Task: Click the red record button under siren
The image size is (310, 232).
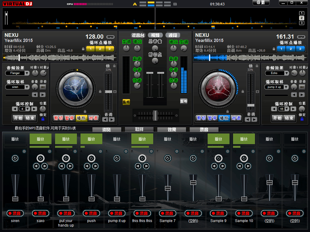Action: pyautogui.click(x=15, y=213)
